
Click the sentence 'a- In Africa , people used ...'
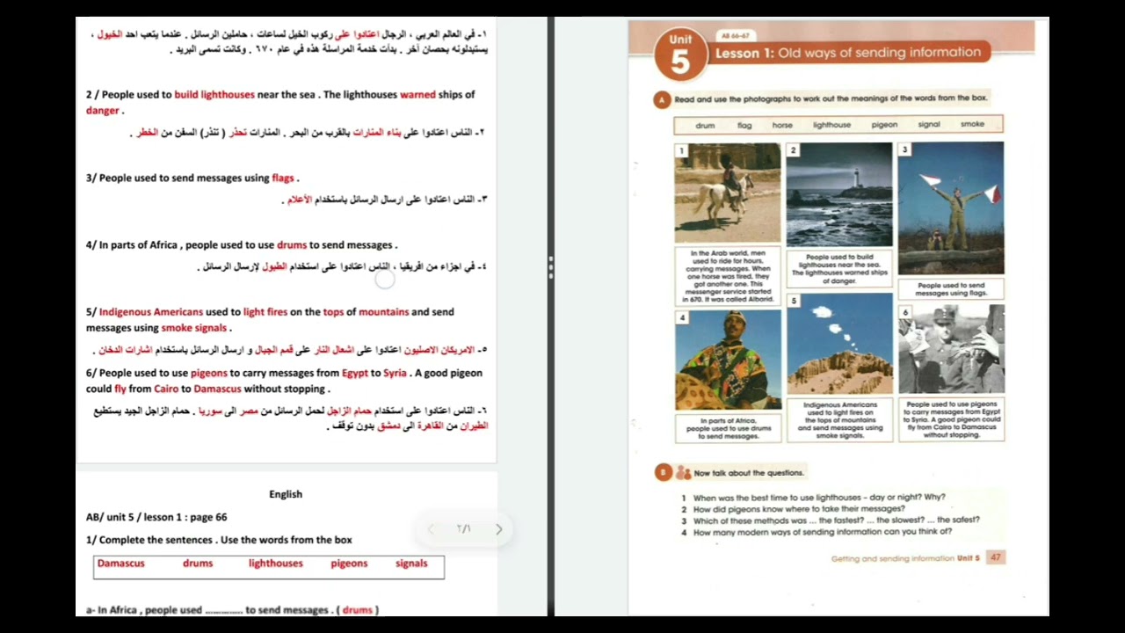(x=232, y=609)
